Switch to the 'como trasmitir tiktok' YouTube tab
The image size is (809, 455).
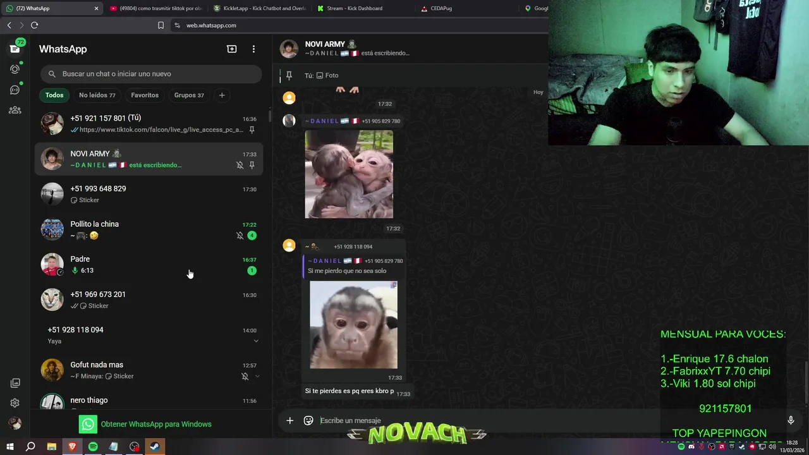click(x=155, y=8)
